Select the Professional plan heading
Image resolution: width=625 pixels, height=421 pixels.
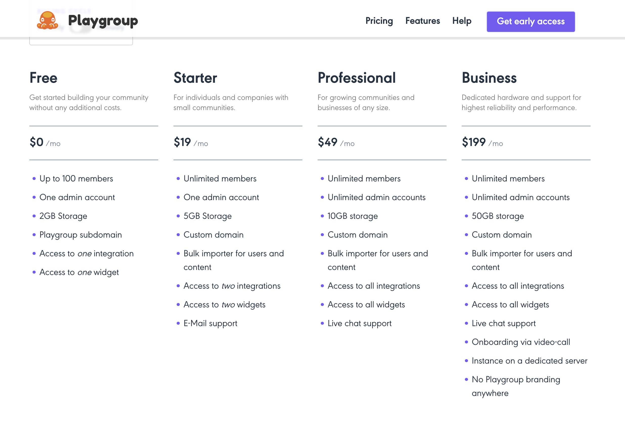click(x=356, y=78)
